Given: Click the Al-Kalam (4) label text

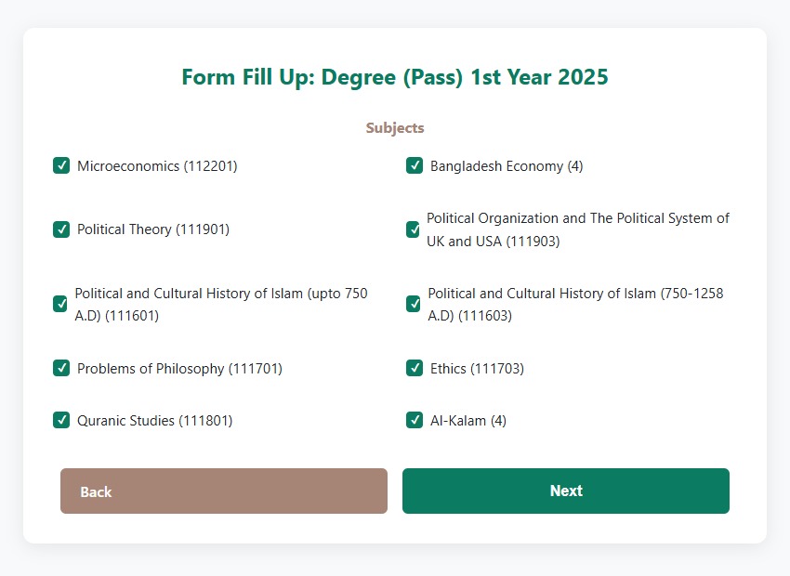Looking at the screenshot, I should point(467,421).
